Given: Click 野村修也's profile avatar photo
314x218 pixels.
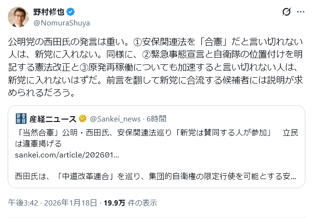Looking at the screenshot, I should (18, 17).
